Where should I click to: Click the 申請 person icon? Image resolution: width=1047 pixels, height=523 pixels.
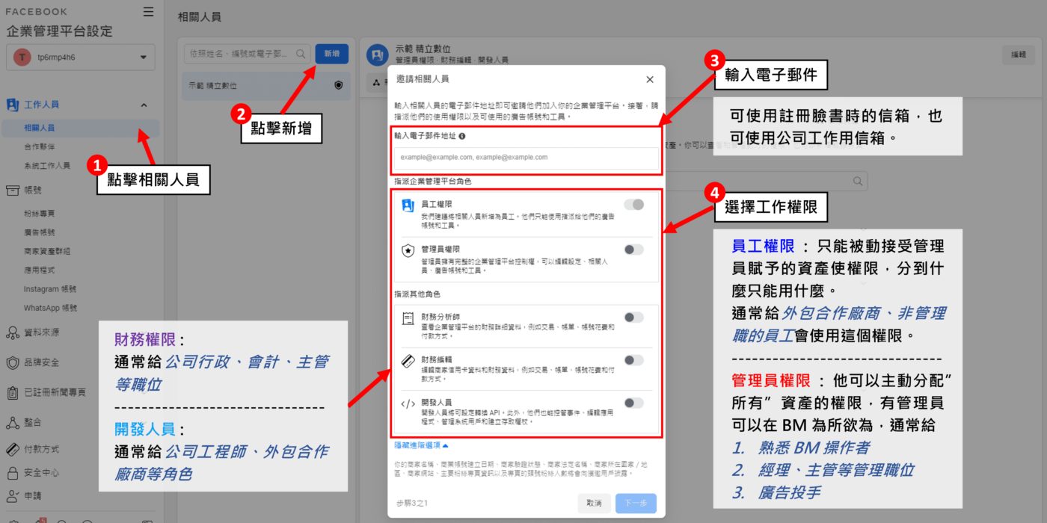tap(12, 495)
